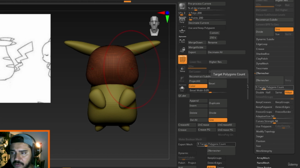The height and width of the screenshot is (168, 300).
Task: Open the Stager section
Action: click(260, 136)
